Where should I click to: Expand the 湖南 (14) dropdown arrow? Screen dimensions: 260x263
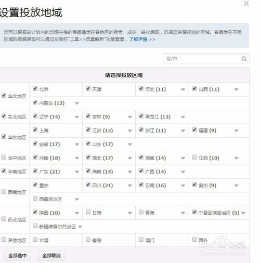coord(183,158)
